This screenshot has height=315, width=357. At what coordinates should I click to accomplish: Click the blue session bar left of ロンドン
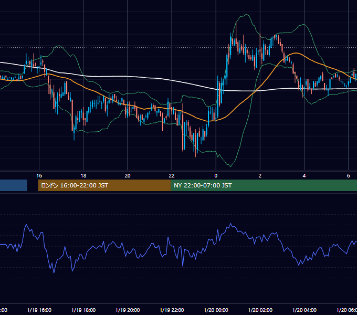click(x=14, y=185)
